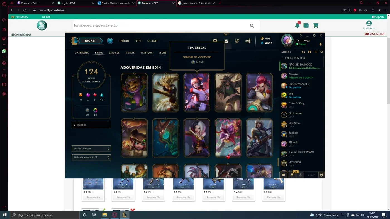This screenshot has width=390, height=219.
Task: Click the Buscar skin search field
Action: [x=91, y=125]
